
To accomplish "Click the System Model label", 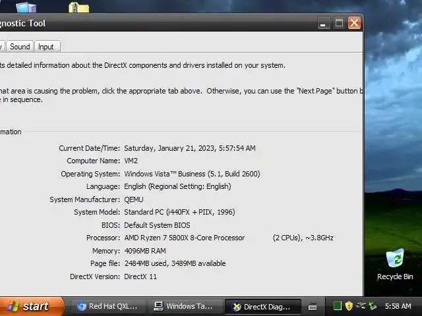I will [97, 212].
